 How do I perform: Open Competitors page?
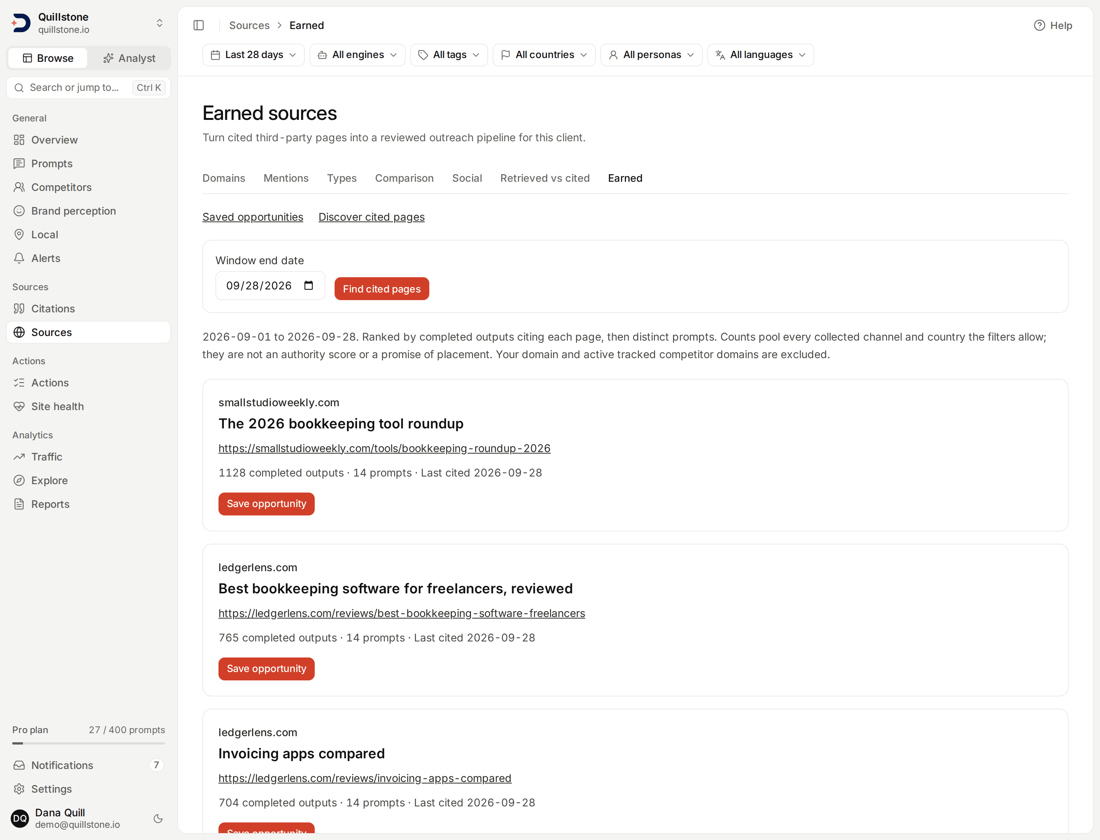click(x=89, y=187)
